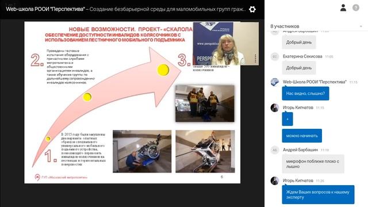Open webinar settings gear icon
Image resolution: width=368 pixels, height=207 pixels.
pyautogui.click(x=252, y=9)
